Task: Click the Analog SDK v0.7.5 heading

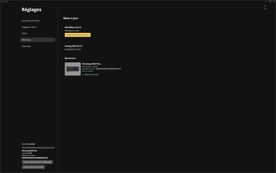Action: pos(73,46)
